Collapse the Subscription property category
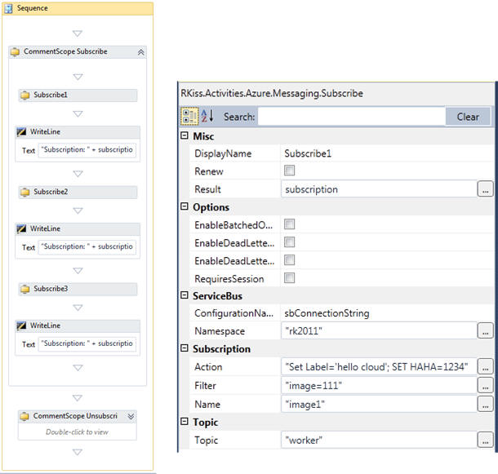This screenshot has height=474, width=498. pos(185,348)
